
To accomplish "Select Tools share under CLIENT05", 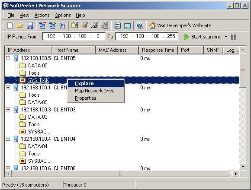I will tap(34, 73).
